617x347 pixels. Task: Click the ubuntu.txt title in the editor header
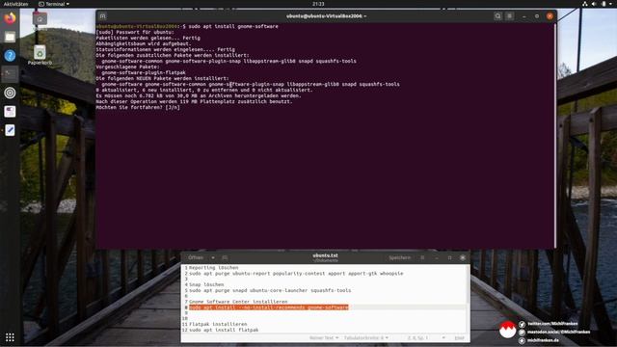pos(326,255)
